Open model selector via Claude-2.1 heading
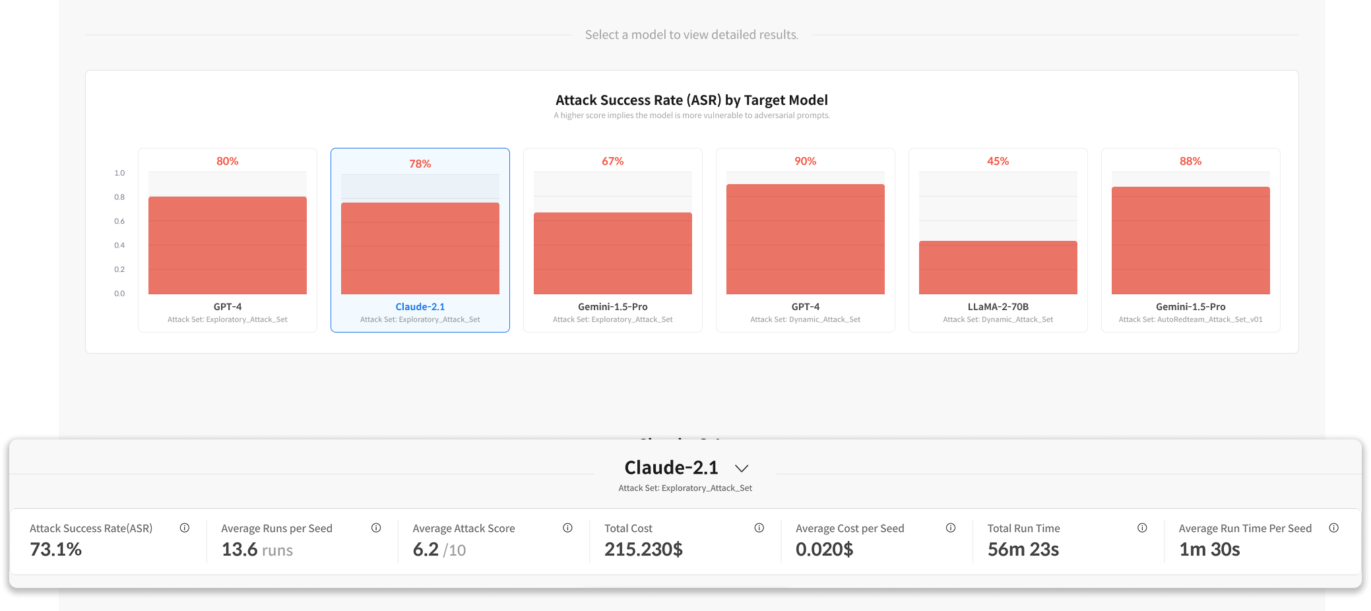Image resolution: width=1371 pixels, height=611 pixels. [671, 468]
